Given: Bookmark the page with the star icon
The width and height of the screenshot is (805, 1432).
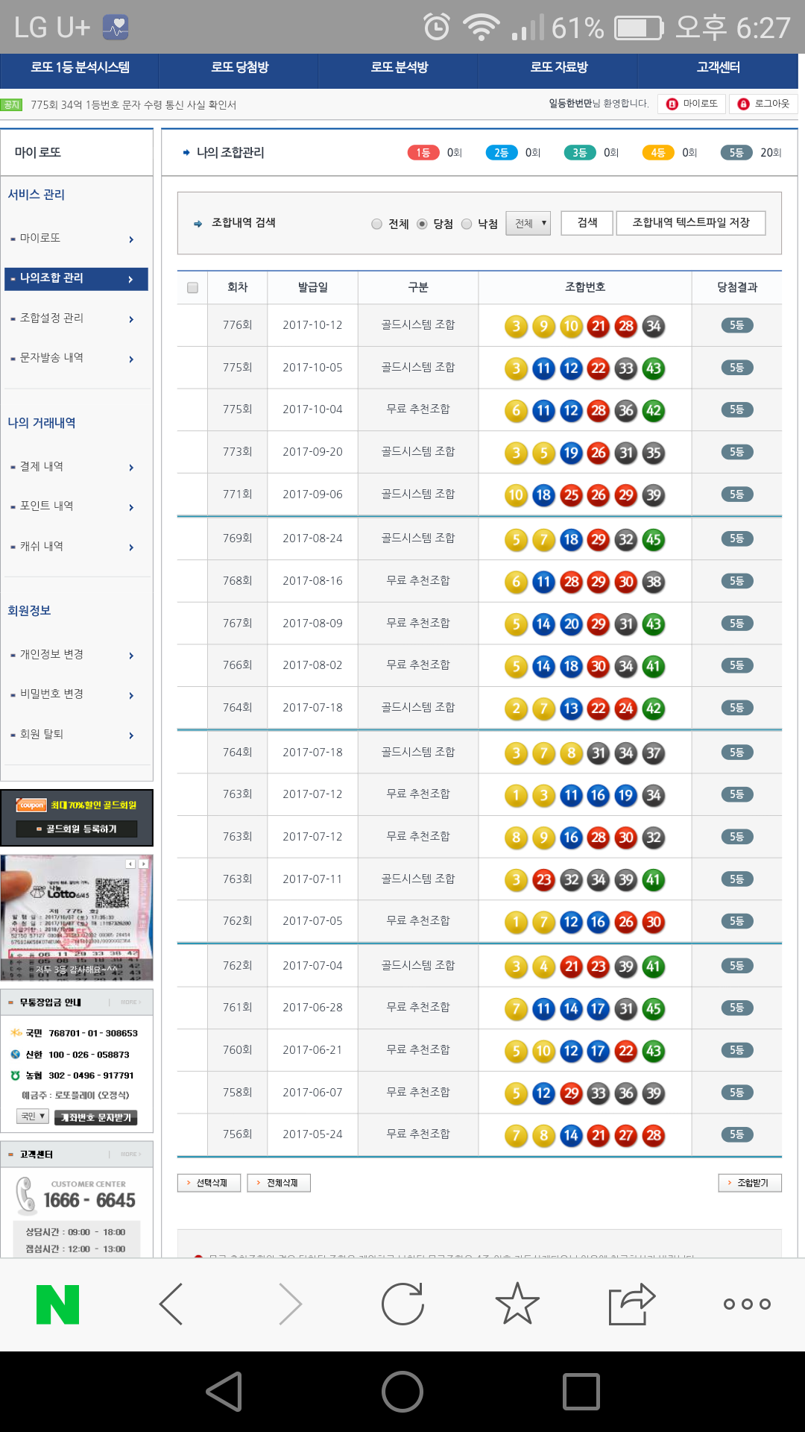Looking at the screenshot, I should tap(517, 1304).
